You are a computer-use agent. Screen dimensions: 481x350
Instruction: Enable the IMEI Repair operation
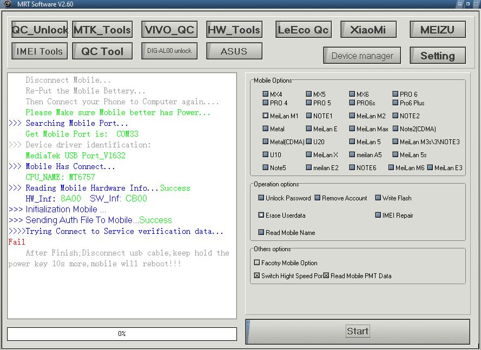click(378, 215)
